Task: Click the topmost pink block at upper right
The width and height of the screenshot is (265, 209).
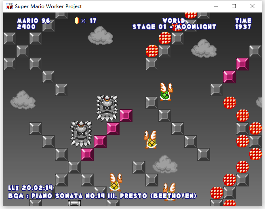Action: [x=242, y=64]
